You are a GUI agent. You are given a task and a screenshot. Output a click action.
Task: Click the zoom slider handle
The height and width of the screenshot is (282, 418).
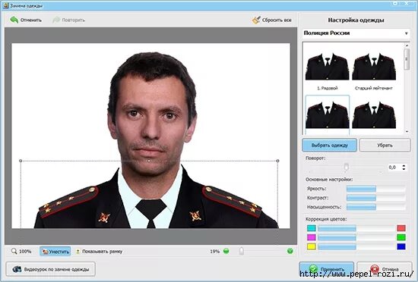(242, 251)
